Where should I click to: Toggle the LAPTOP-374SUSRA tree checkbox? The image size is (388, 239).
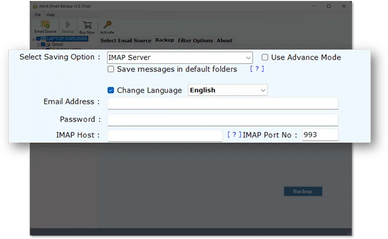coord(38,39)
